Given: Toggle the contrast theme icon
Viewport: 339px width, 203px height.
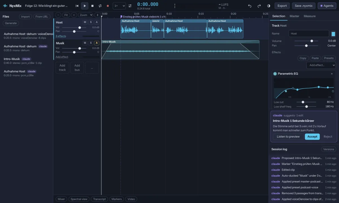Looking at the screenshot, I should pyautogui.click(x=269, y=6).
